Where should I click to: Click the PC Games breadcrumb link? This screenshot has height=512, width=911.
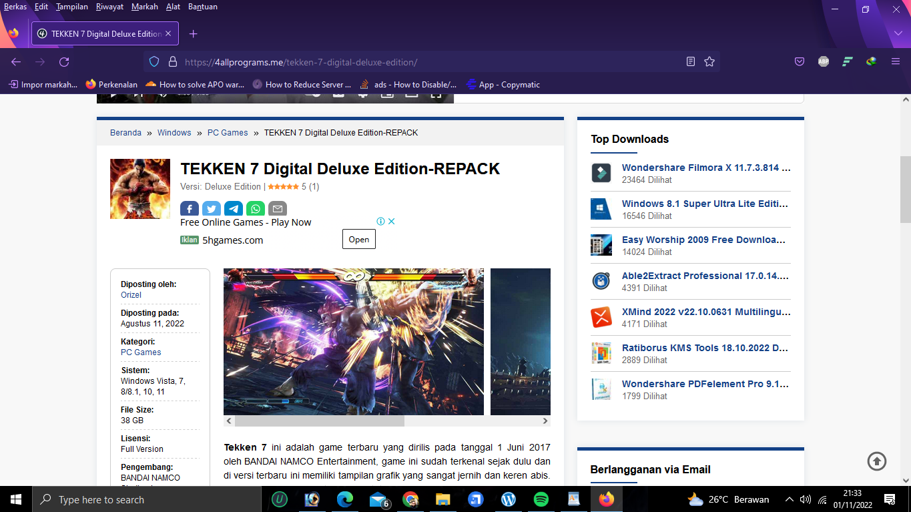(228, 132)
